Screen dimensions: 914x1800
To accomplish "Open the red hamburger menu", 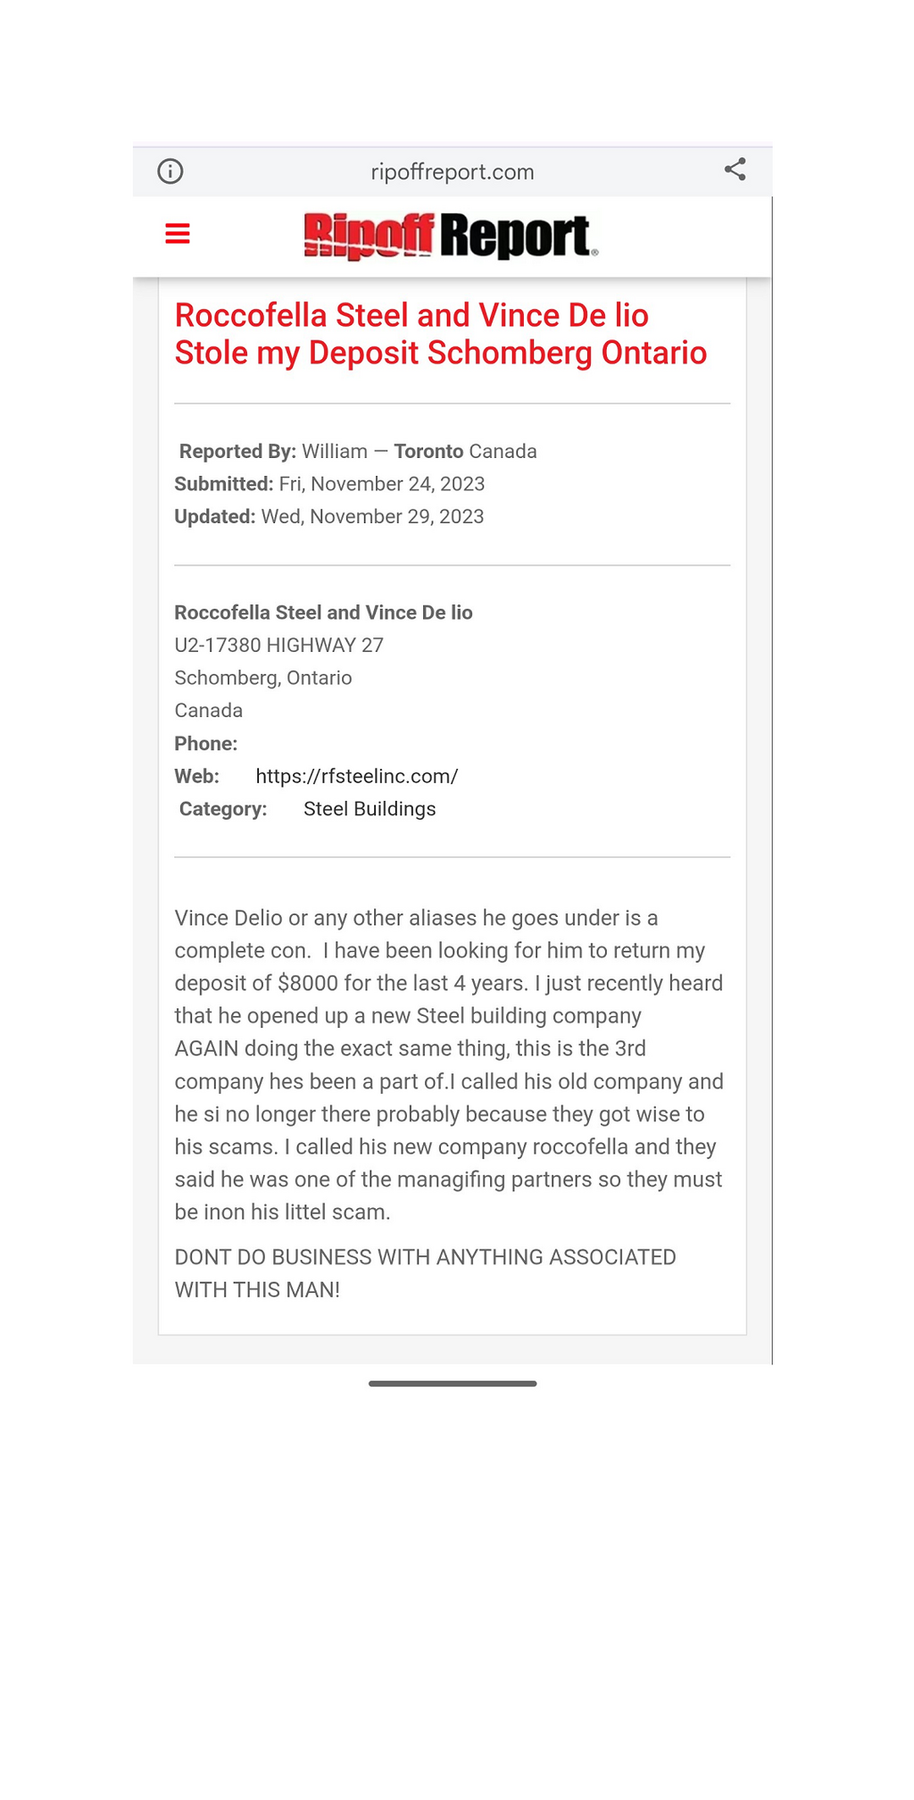I will 178,234.
